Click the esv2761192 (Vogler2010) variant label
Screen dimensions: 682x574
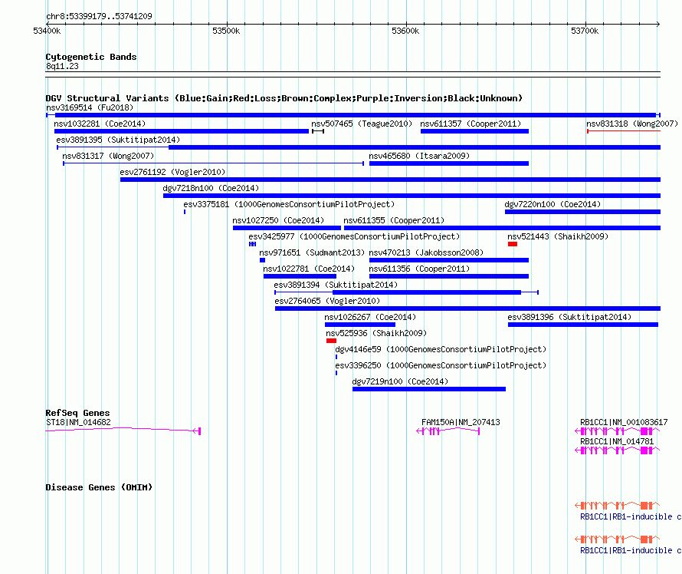172,172
